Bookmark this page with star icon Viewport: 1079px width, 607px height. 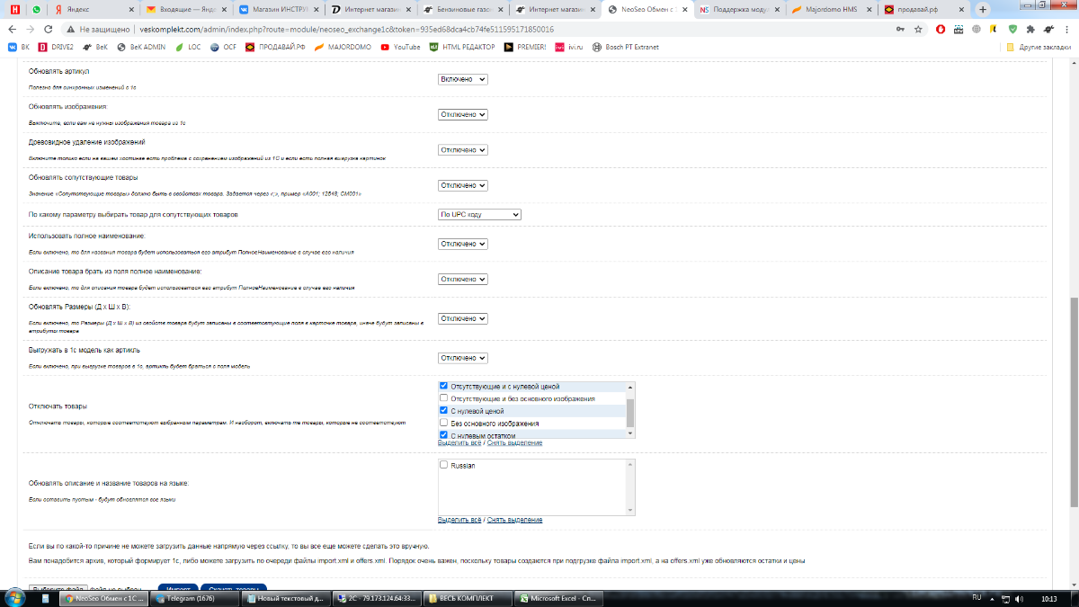coord(918,29)
